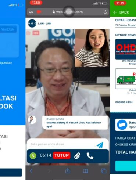Tap the DETAIL LOKASI heading
Screen dimensions: 136x180
coord(125,20)
